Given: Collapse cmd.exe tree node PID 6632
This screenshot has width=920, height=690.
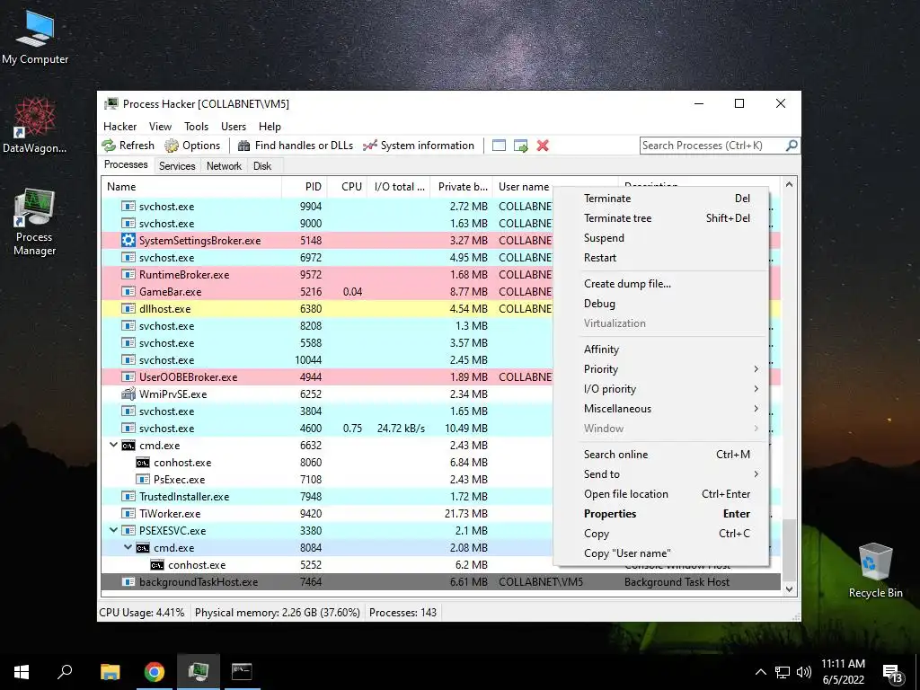Looking at the screenshot, I should (x=114, y=445).
